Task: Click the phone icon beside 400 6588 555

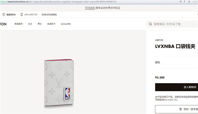Action: [22, 14]
